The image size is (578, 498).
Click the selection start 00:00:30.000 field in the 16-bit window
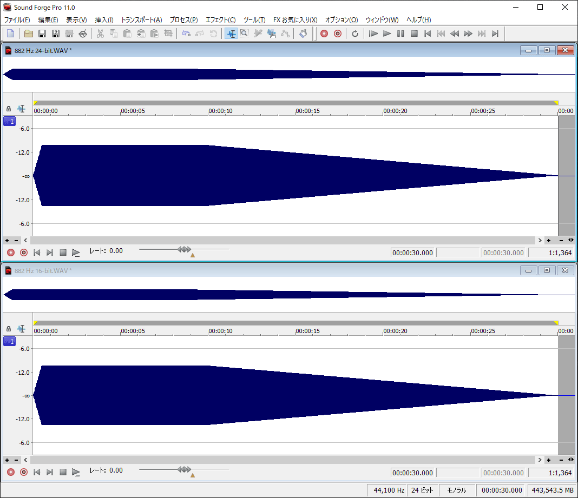tap(413, 473)
